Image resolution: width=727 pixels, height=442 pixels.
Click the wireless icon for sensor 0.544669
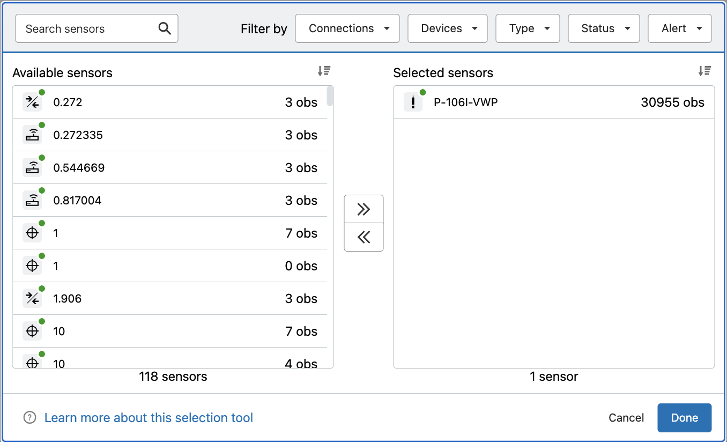32,168
